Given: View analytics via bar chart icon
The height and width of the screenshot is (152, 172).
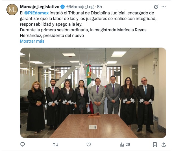Looking at the screenshot, I should tap(122, 145).
